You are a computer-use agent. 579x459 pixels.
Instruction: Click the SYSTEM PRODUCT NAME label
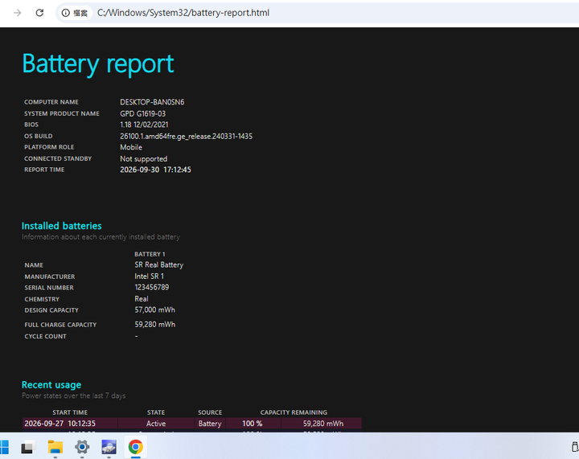click(x=62, y=113)
